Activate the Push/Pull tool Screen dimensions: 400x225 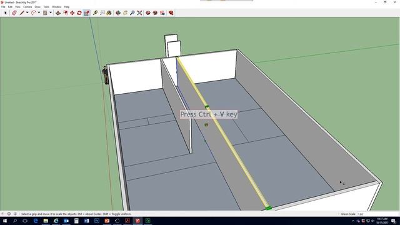[58, 12]
